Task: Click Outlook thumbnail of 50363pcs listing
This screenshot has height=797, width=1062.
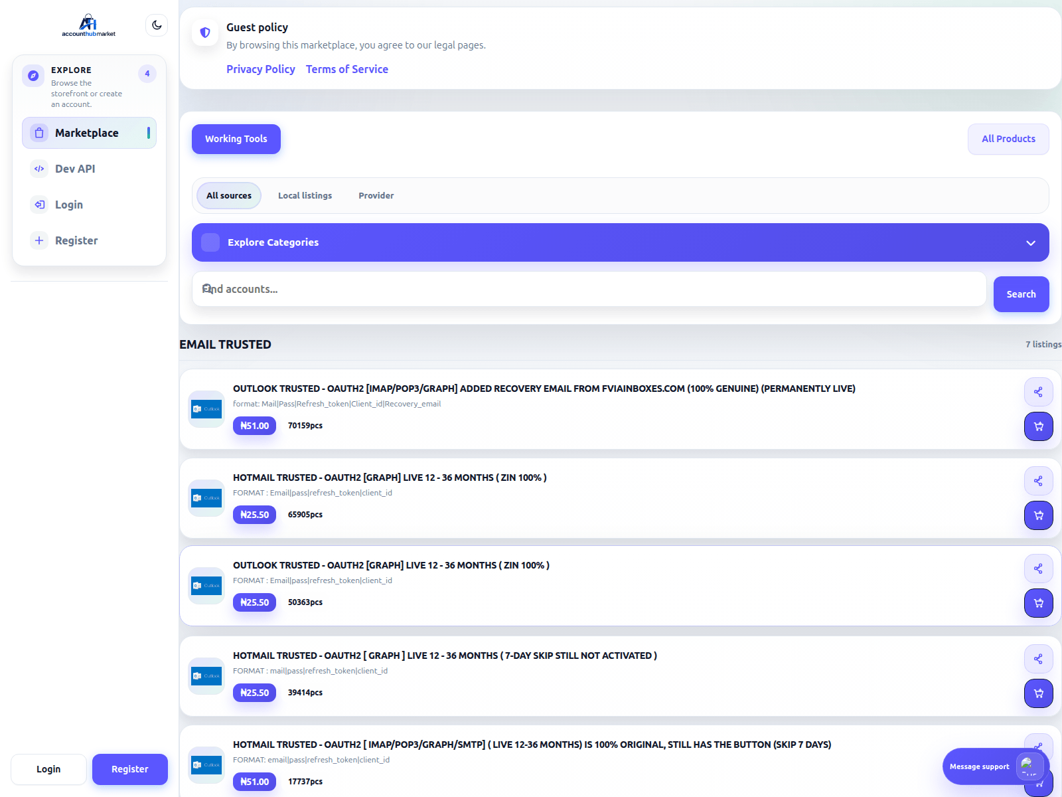Action: click(x=206, y=586)
